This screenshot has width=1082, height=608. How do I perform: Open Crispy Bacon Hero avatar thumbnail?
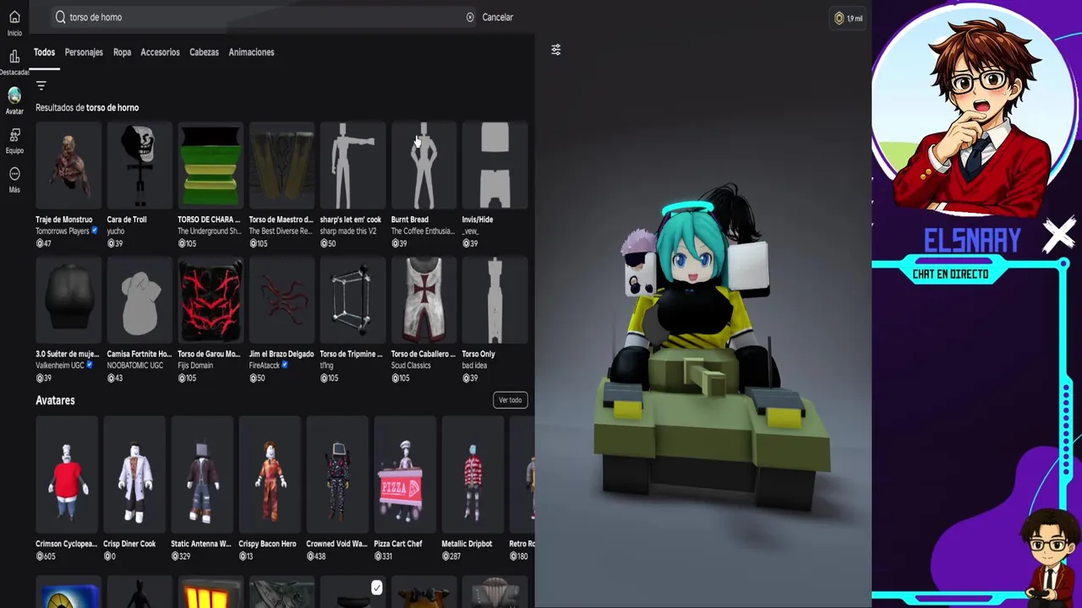coord(270,475)
